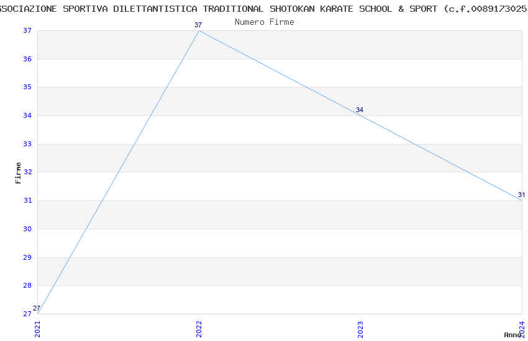The width and height of the screenshot is (528, 341).
Task: Click the y-axis tick label 34
Action: point(27,116)
